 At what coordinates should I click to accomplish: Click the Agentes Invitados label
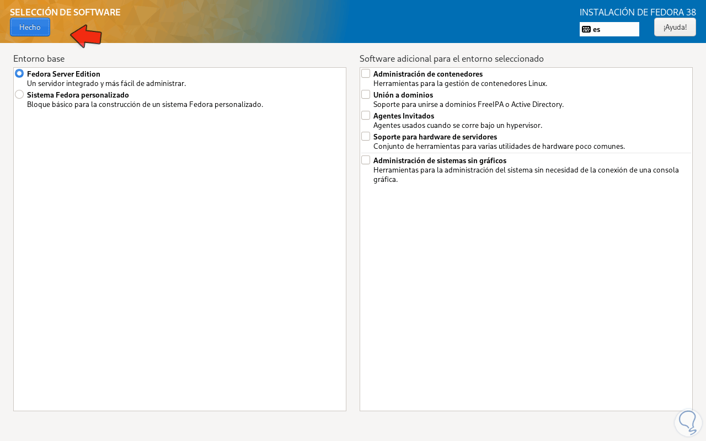(404, 116)
